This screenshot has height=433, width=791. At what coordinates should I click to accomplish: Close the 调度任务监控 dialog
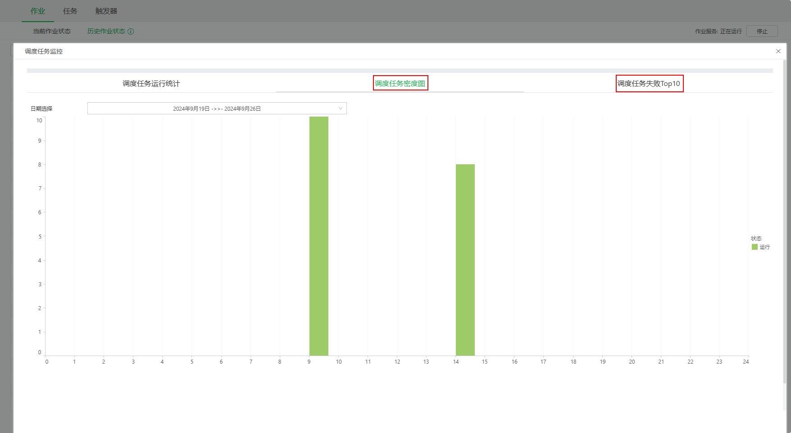coord(778,51)
